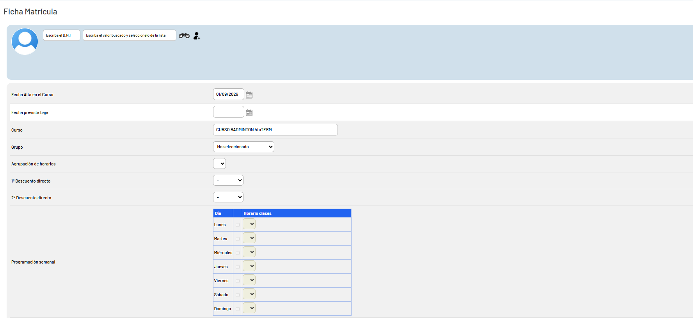Toggle the Miércoles checkbox

tap(238, 253)
